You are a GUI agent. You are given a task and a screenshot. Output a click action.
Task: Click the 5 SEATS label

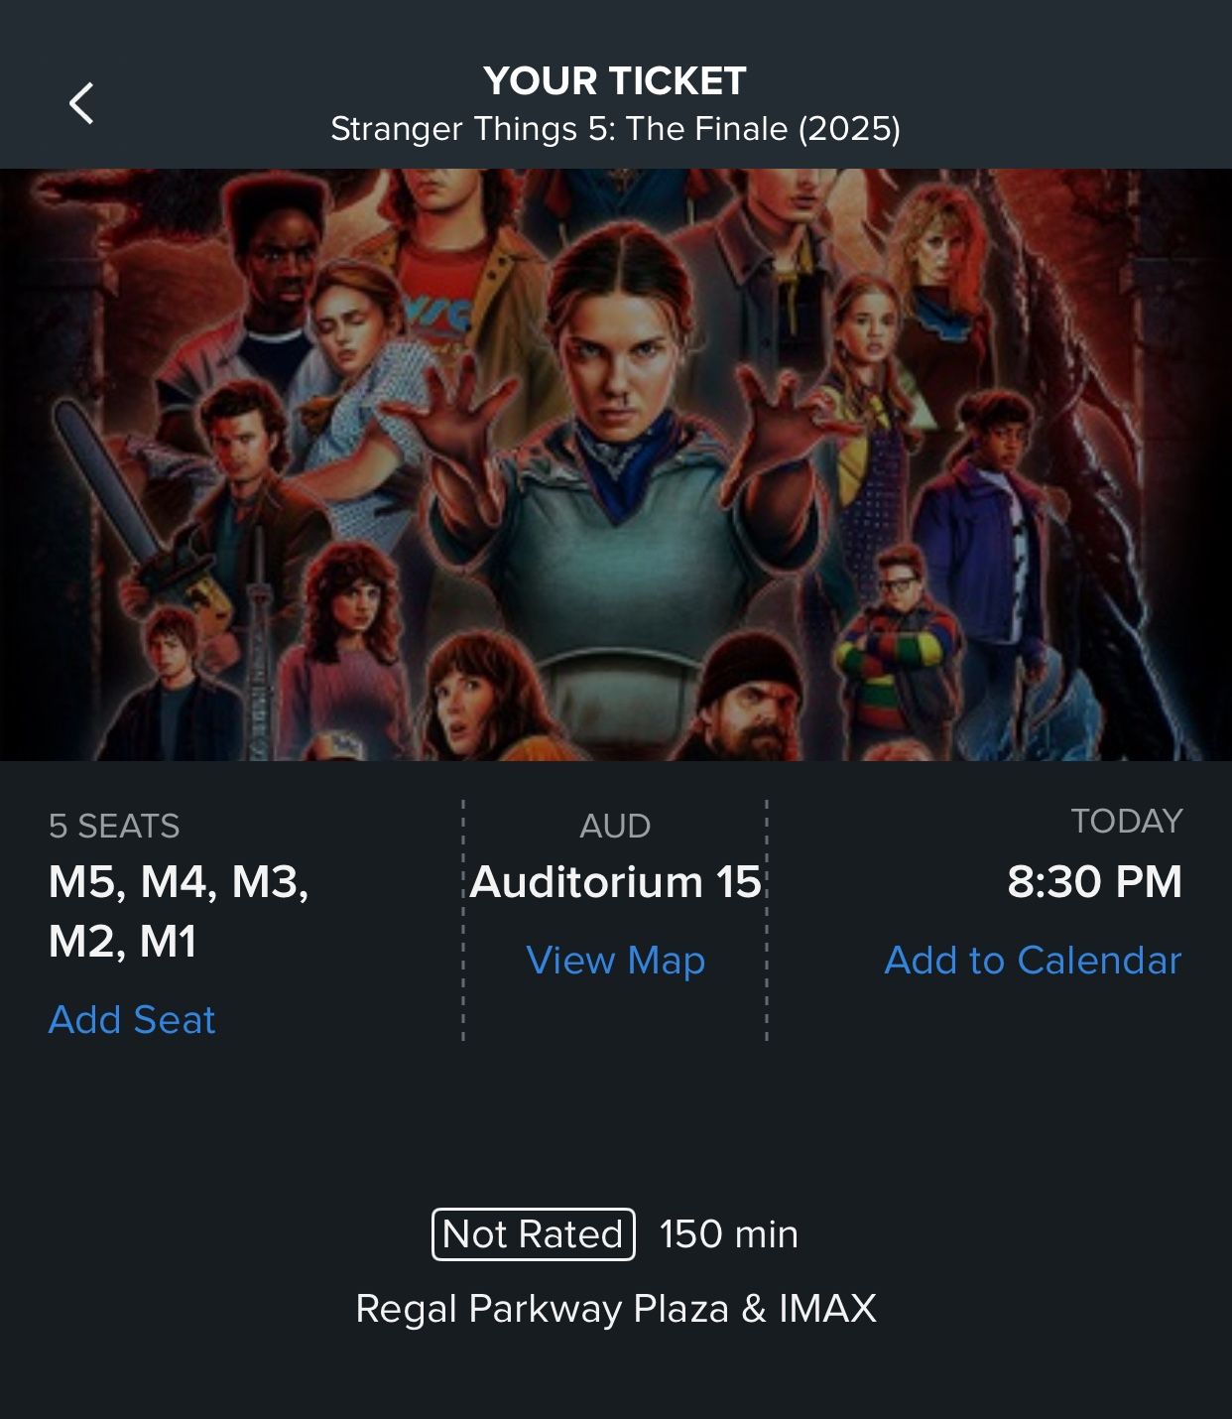point(114,826)
